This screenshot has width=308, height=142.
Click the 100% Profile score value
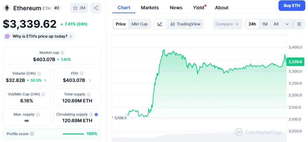92,134
